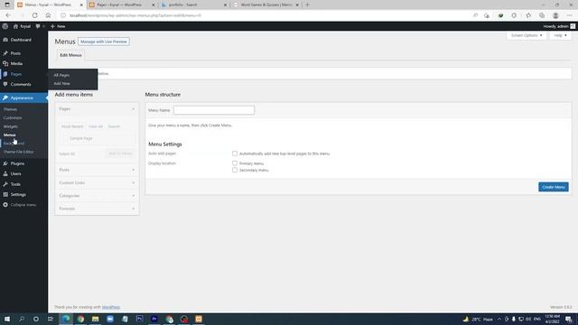The height and width of the screenshot is (325, 578).
Task: Click the Sample Page list entry
Action: click(80, 138)
